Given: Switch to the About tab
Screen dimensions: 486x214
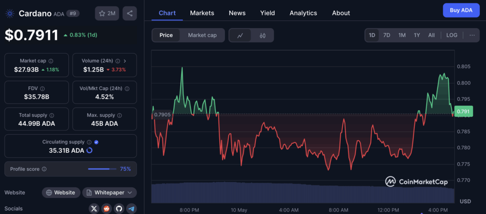Looking at the screenshot, I should [x=341, y=13].
